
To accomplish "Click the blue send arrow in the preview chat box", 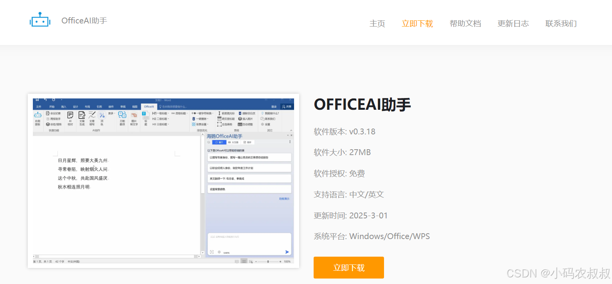I will [x=287, y=252].
